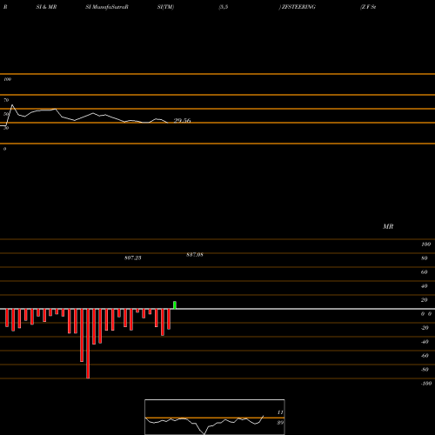Click the 80 label on MR axis
The height and width of the screenshot is (435, 435).
click(425, 258)
